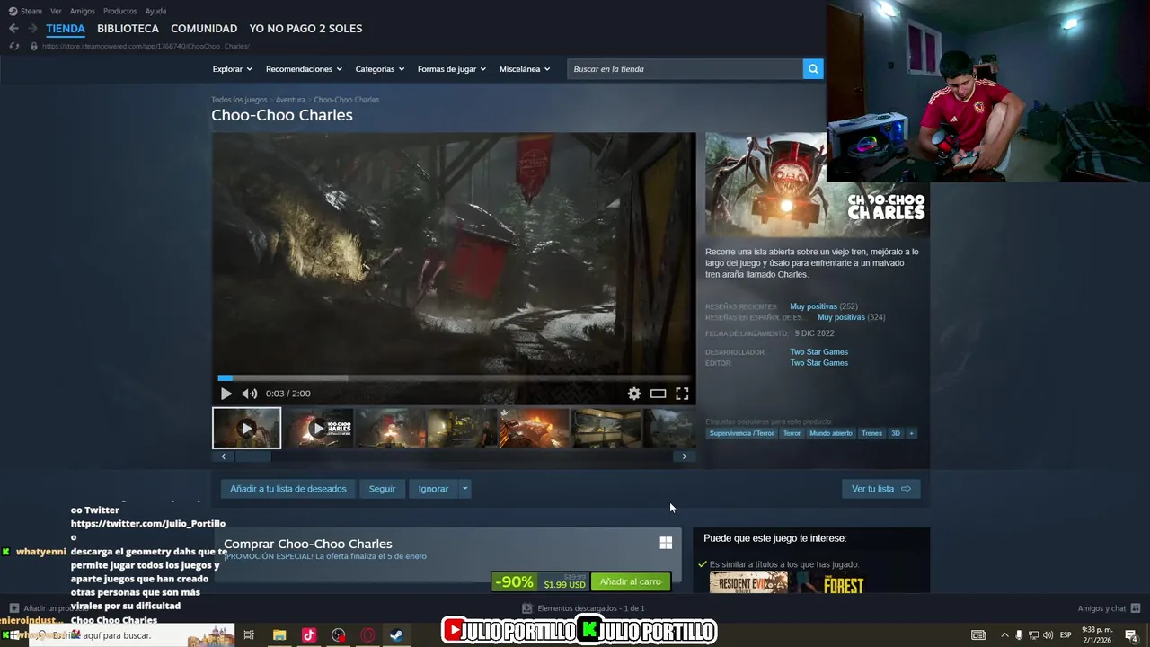The width and height of the screenshot is (1150, 647).
Task: Seek the trailer progress bar
Action: click(454, 378)
